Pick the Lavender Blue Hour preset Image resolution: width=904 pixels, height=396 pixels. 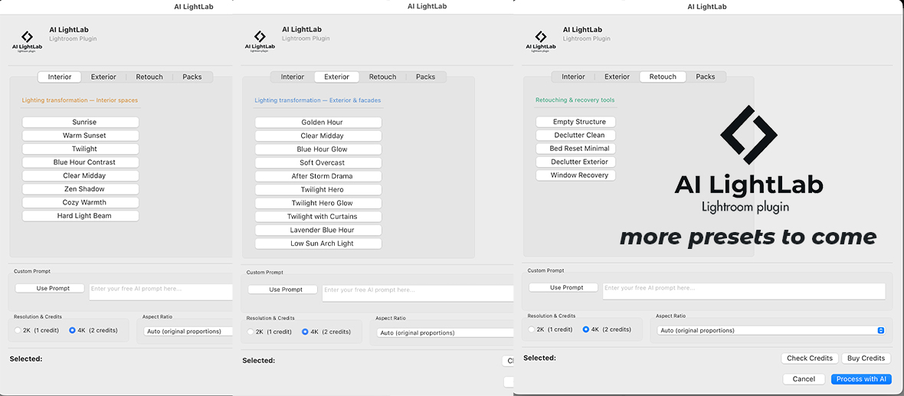click(318, 230)
